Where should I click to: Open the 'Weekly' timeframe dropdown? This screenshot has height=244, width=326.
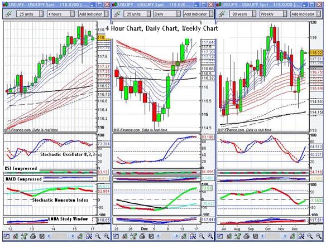tap(273, 14)
